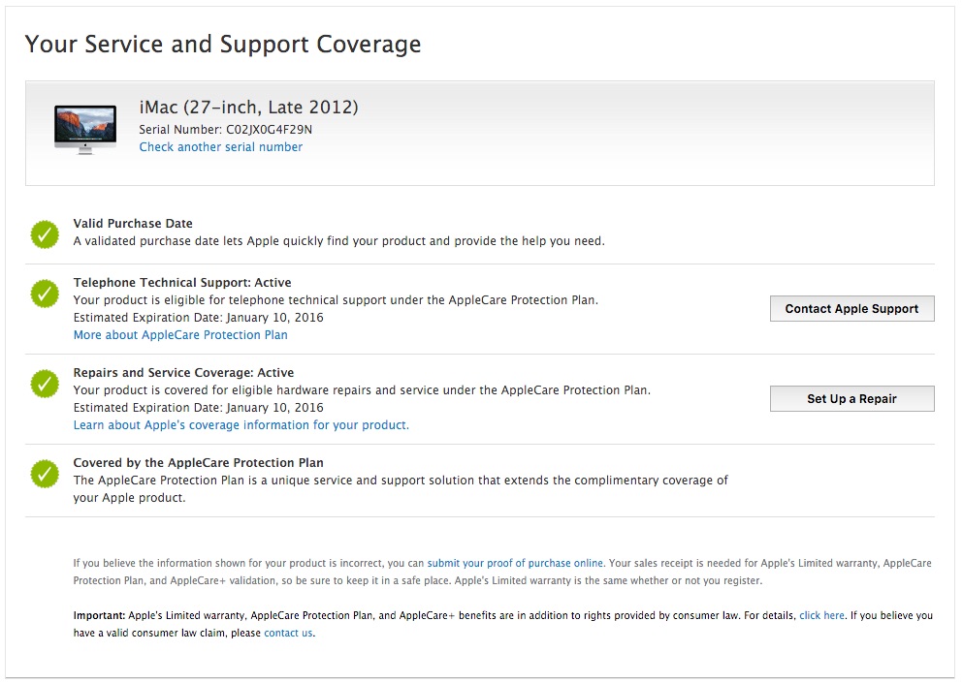The image size is (963, 683).
Task: Open More about AppleCare Protection Plan link
Action: coord(180,335)
